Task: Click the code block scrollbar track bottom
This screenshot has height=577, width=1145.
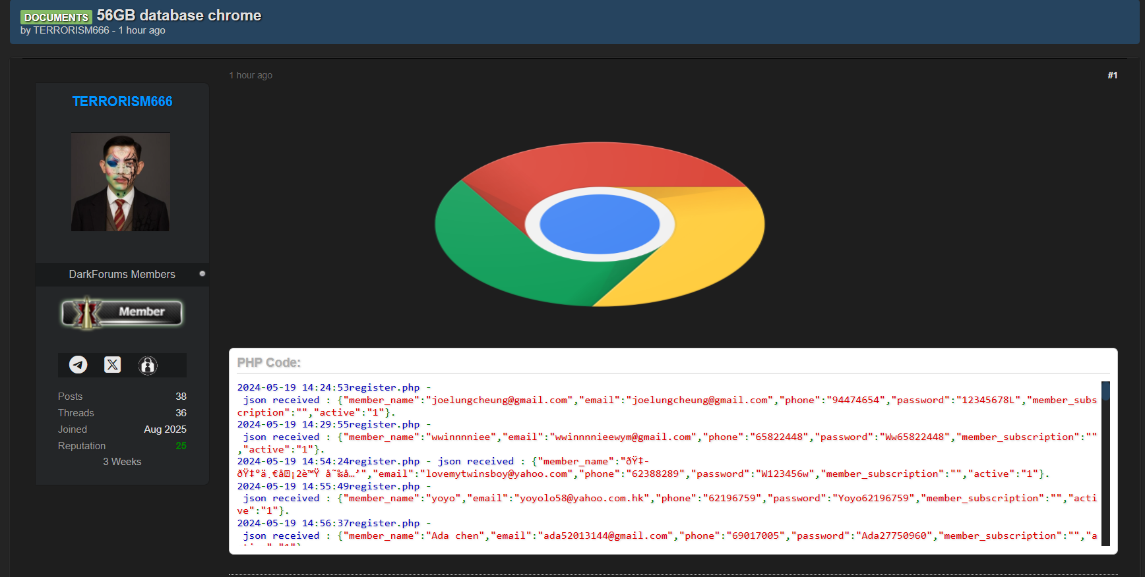Action: [1105, 537]
